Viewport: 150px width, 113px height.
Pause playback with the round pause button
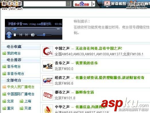pos(9,35)
